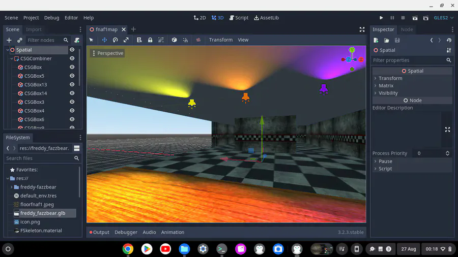Play a custom scene icon

[425, 18]
